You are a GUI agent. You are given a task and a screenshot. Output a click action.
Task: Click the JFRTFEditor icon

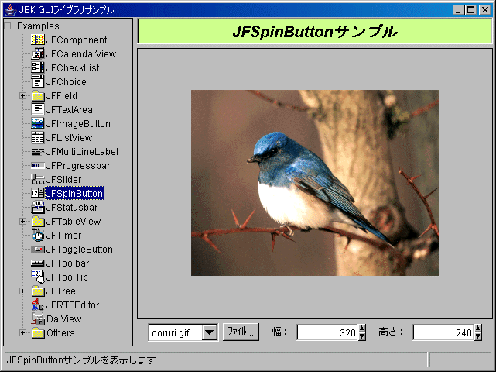(x=38, y=305)
